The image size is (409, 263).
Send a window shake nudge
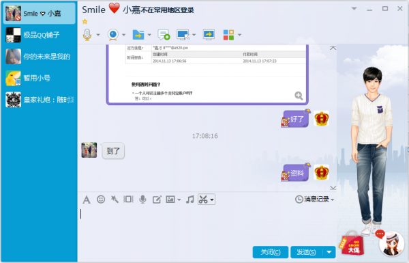(x=128, y=199)
